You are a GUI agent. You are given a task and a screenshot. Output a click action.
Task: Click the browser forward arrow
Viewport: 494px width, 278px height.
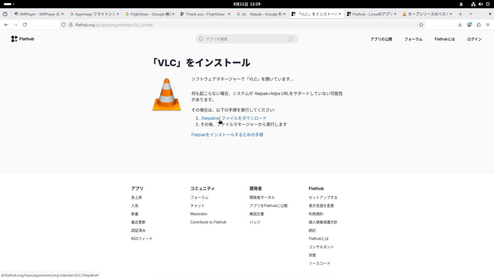tap(15, 25)
